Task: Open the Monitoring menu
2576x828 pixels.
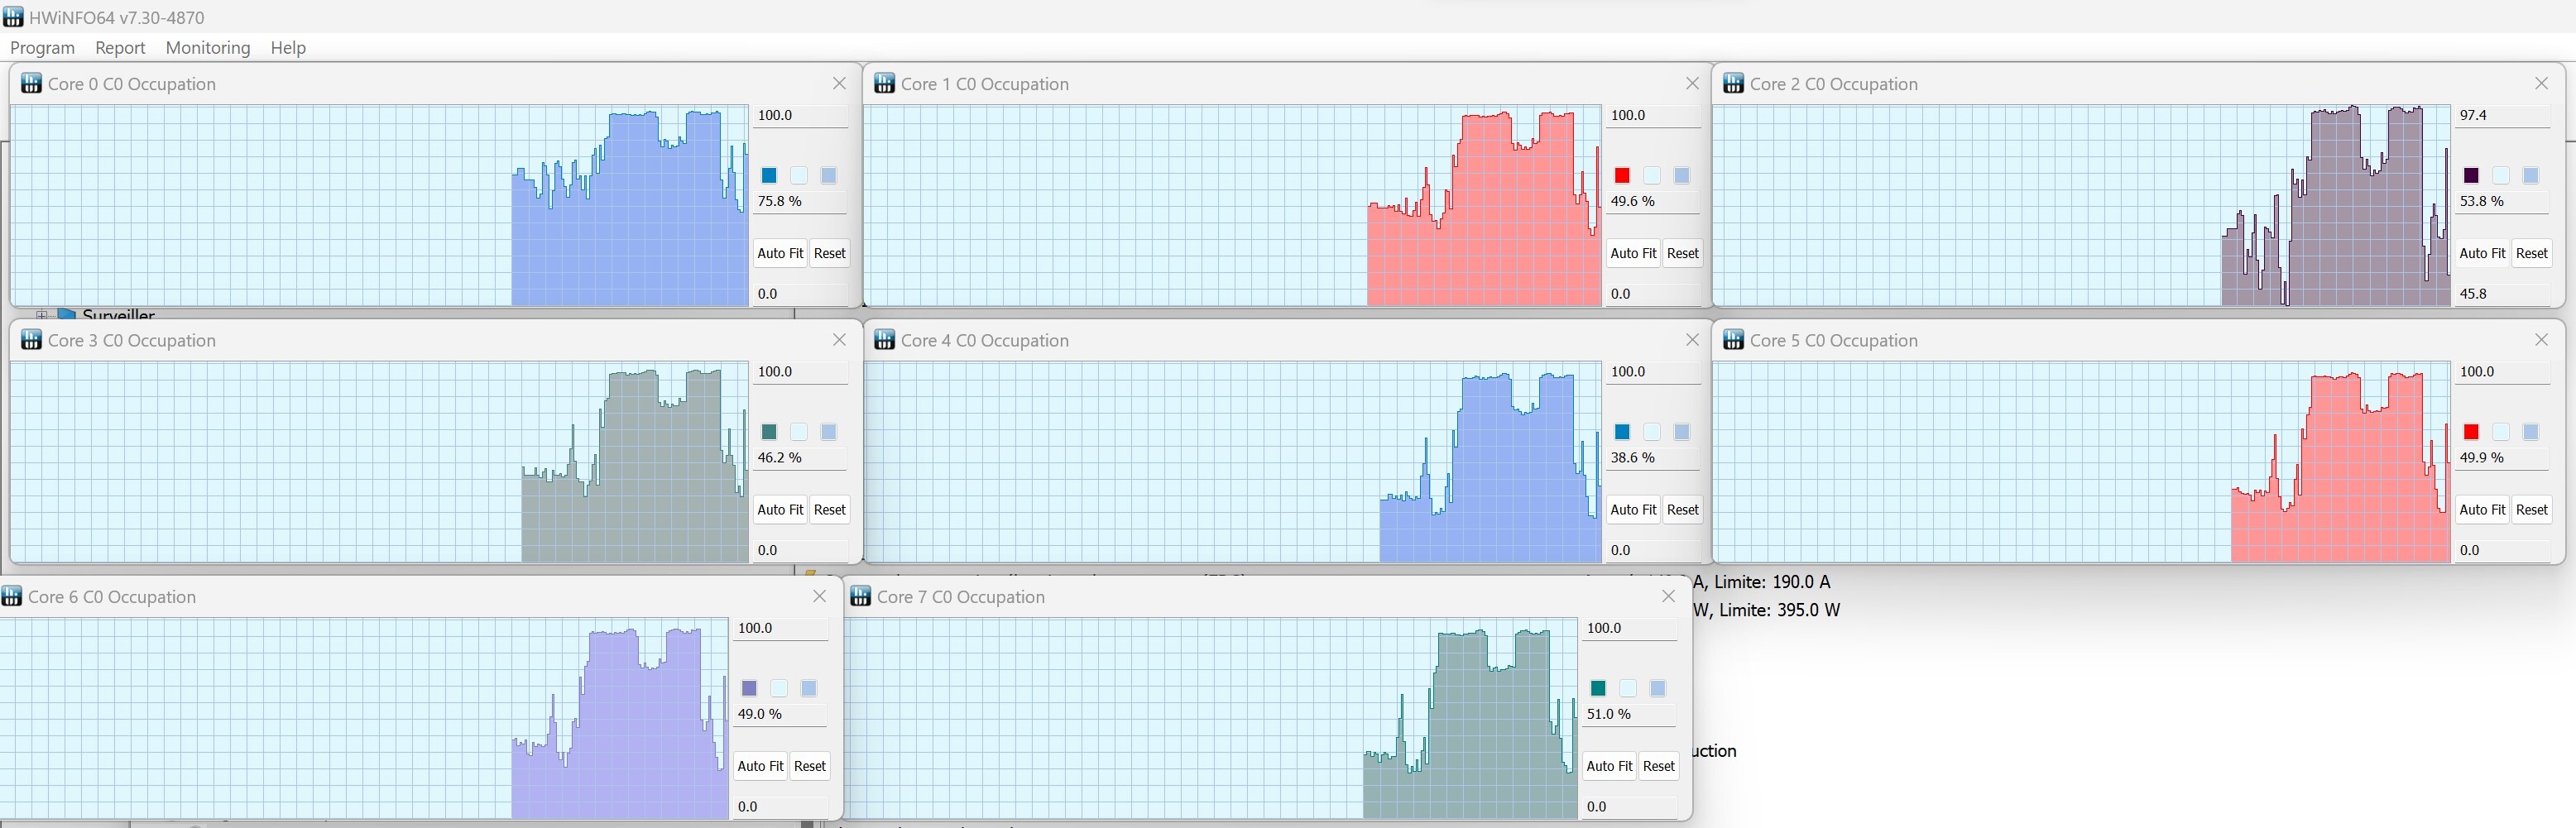Action: [208, 47]
